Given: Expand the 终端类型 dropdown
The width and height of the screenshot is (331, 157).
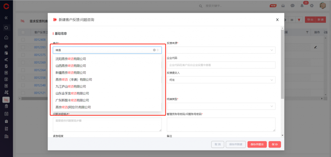Looking at the screenshot, I should (221, 106).
